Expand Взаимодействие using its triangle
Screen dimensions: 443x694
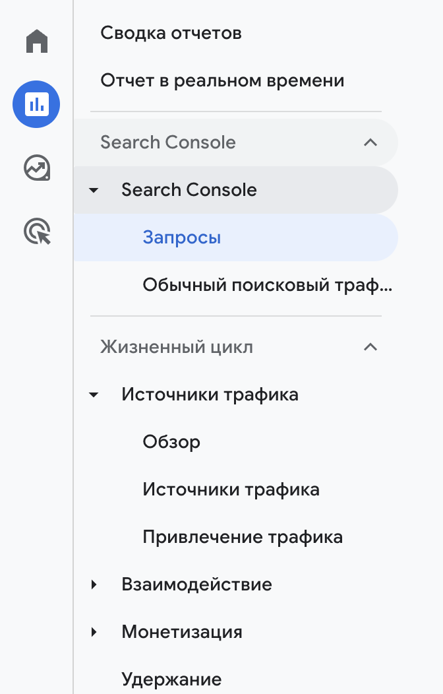click(94, 584)
